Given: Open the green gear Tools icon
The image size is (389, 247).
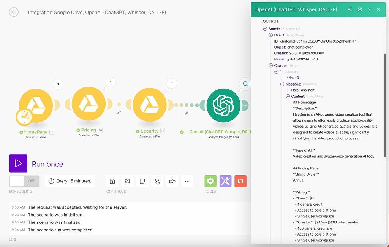Looking at the screenshot, I should click(x=210, y=181).
